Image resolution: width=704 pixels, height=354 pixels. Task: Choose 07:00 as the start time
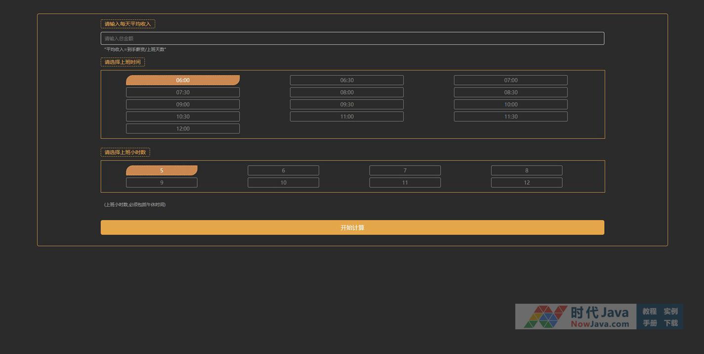coord(510,80)
